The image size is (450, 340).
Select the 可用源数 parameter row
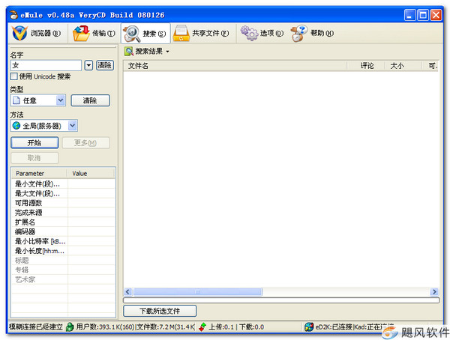coord(63,203)
